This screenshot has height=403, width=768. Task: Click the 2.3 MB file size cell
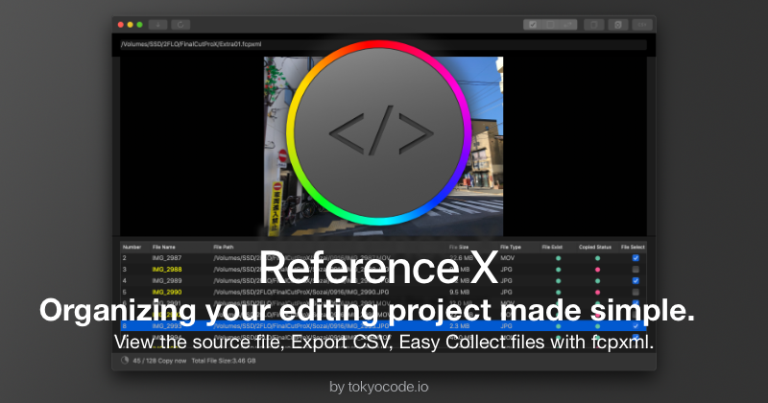[460, 325]
